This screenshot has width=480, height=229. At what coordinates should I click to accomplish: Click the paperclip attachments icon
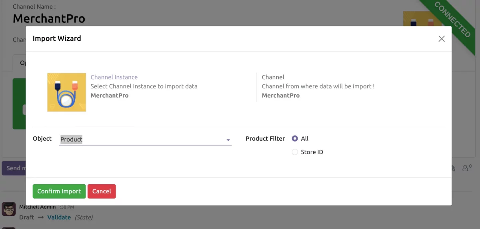click(454, 168)
